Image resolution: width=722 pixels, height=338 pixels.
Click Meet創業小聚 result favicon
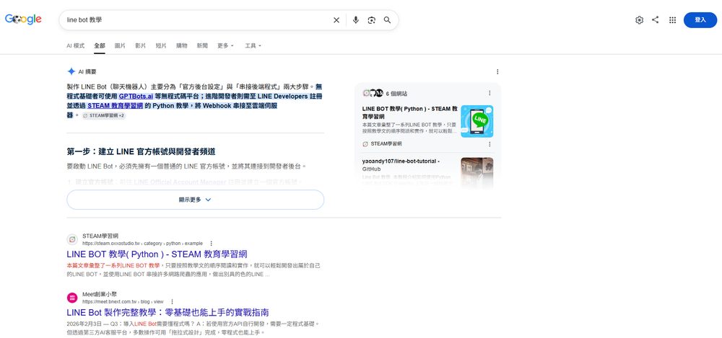(x=71, y=298)
